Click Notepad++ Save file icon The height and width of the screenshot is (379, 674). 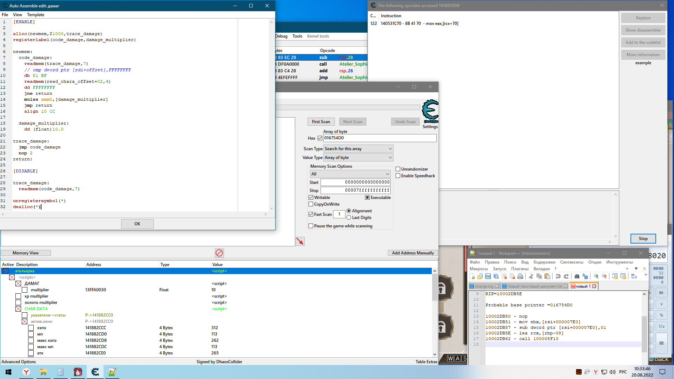coord(488,277)
